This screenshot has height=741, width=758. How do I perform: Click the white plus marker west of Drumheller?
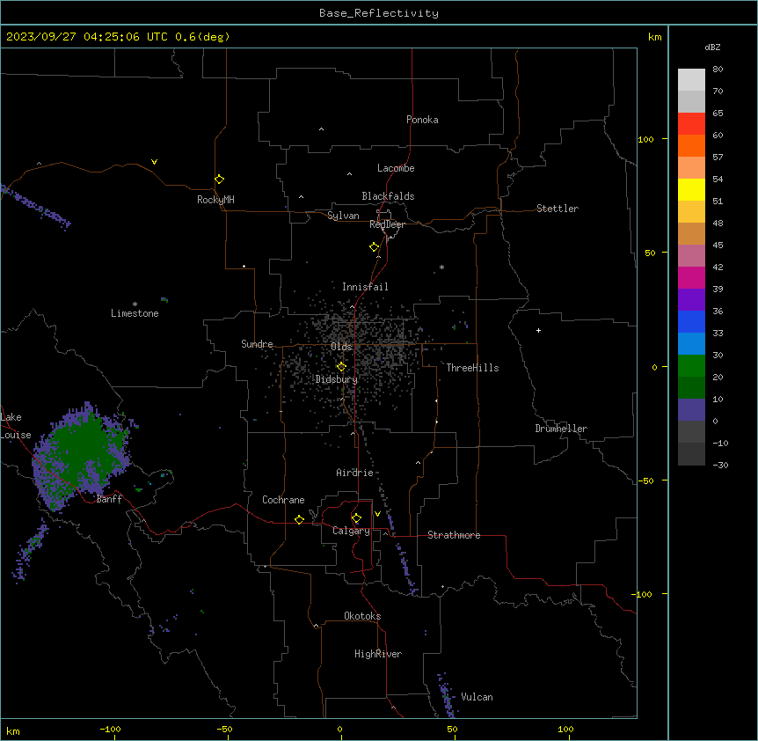point(538,330)
